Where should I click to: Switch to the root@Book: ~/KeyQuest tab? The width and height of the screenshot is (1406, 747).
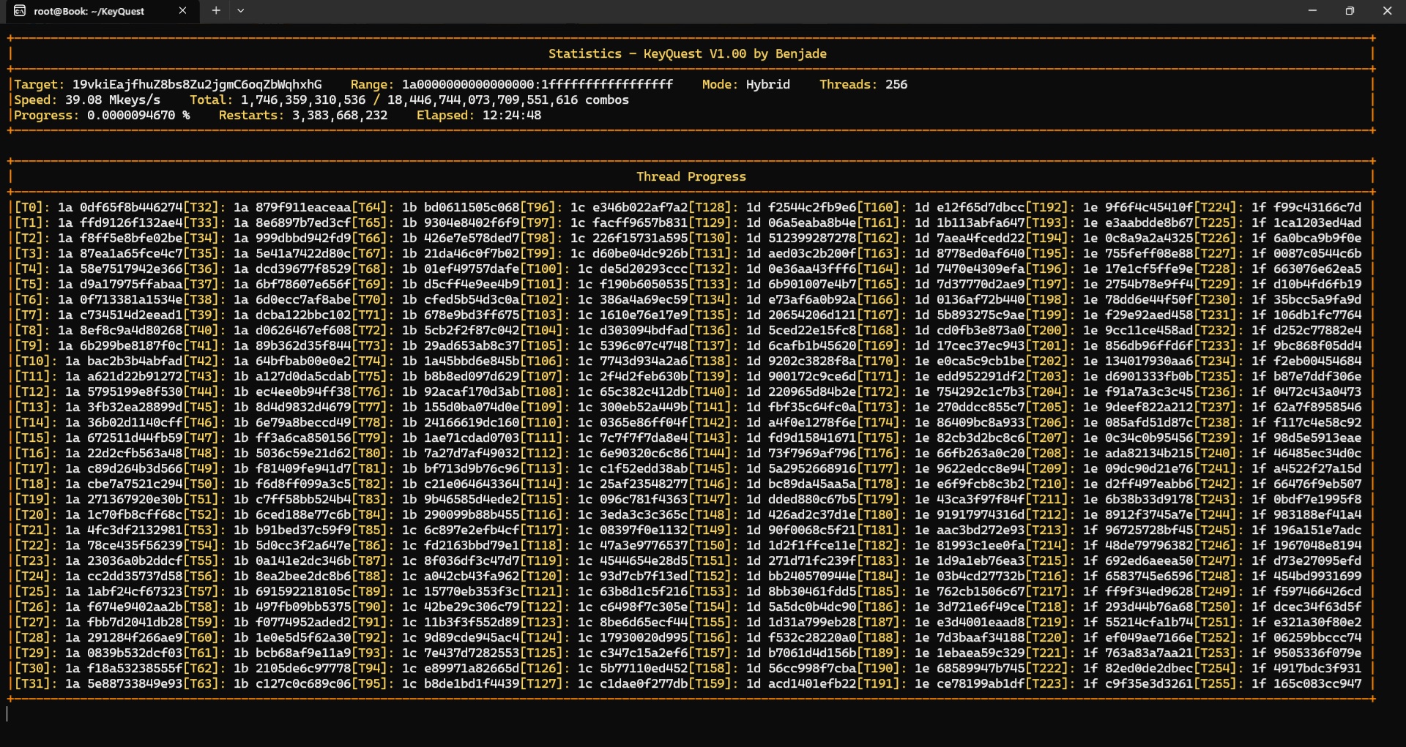click(x=89, y=11)
